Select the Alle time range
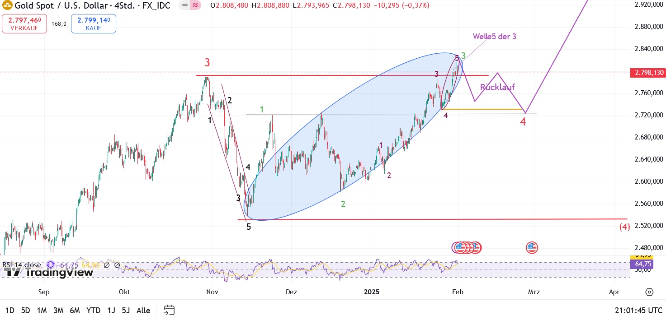 143,311
